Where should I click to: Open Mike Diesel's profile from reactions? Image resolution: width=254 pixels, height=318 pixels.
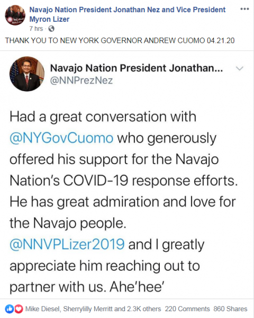coord(42,309)
